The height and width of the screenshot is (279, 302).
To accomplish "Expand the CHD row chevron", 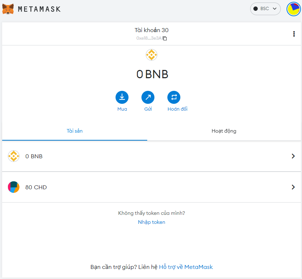I will 293,187.
